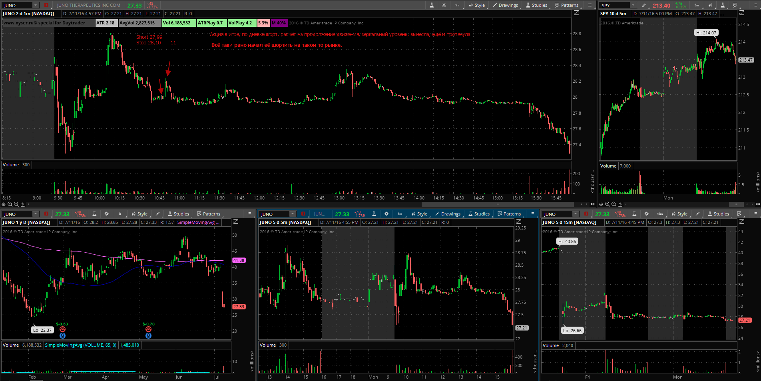The width and height of the screenshot is (761, 381).
Task: Click the pan crosshair icon below JUNO 1m chart
Action: [x=4, y=204]
